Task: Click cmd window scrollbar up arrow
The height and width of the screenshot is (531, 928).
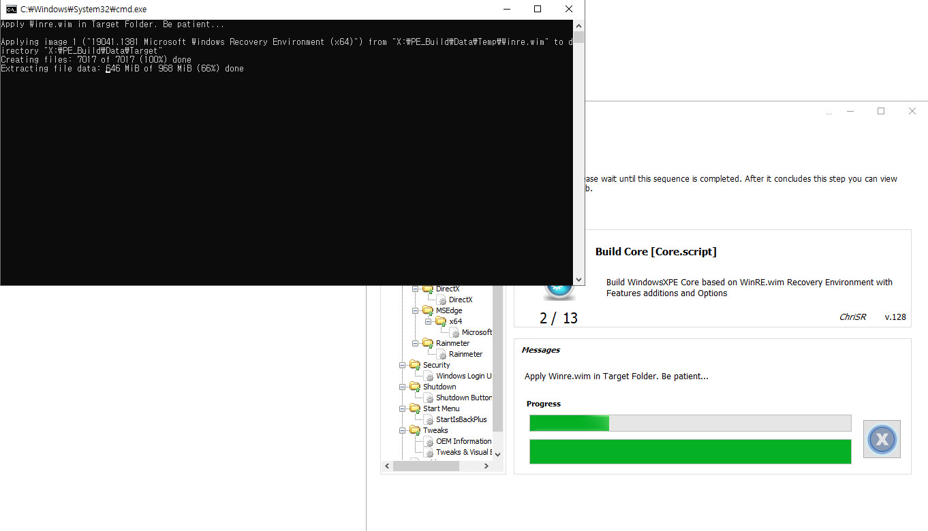Action: [x=578, y=25]
